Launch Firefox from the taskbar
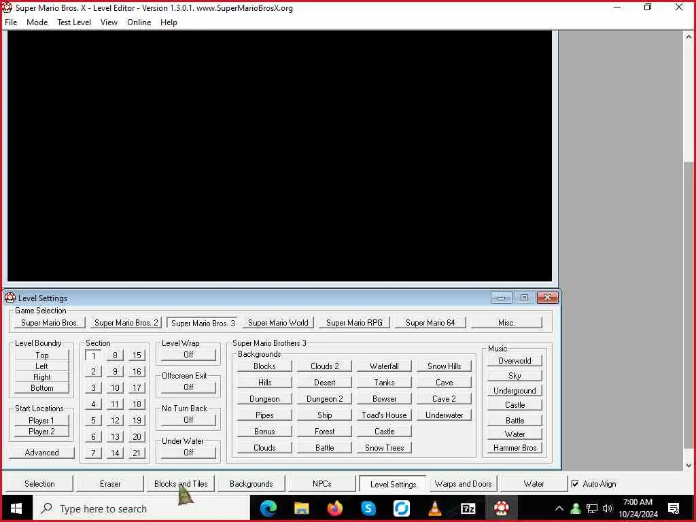The width and height of the screenshot is (696, 522). (334, 508)
